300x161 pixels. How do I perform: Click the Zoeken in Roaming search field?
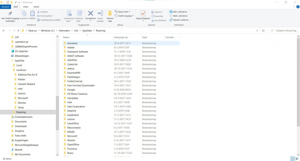(x=283, y=31)
